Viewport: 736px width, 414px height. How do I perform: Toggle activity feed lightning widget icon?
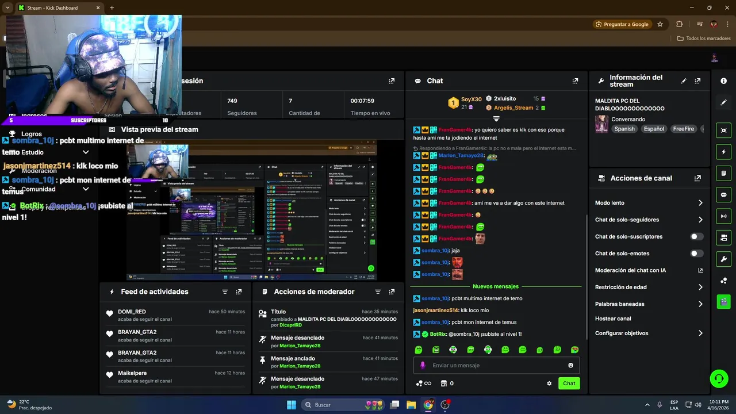pyautogui.click(x=723, y=152)
